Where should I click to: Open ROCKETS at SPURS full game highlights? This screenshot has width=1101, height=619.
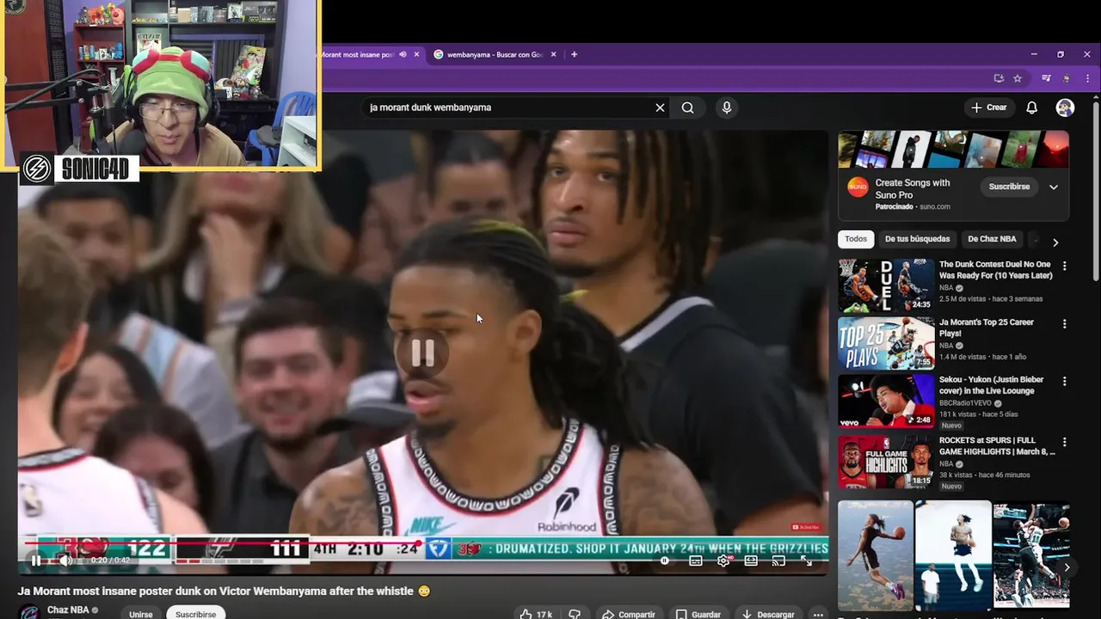pos(997,446)
